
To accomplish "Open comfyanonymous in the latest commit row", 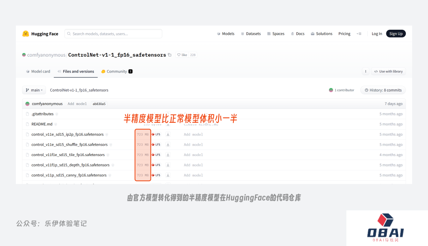I will coord(47,104).
